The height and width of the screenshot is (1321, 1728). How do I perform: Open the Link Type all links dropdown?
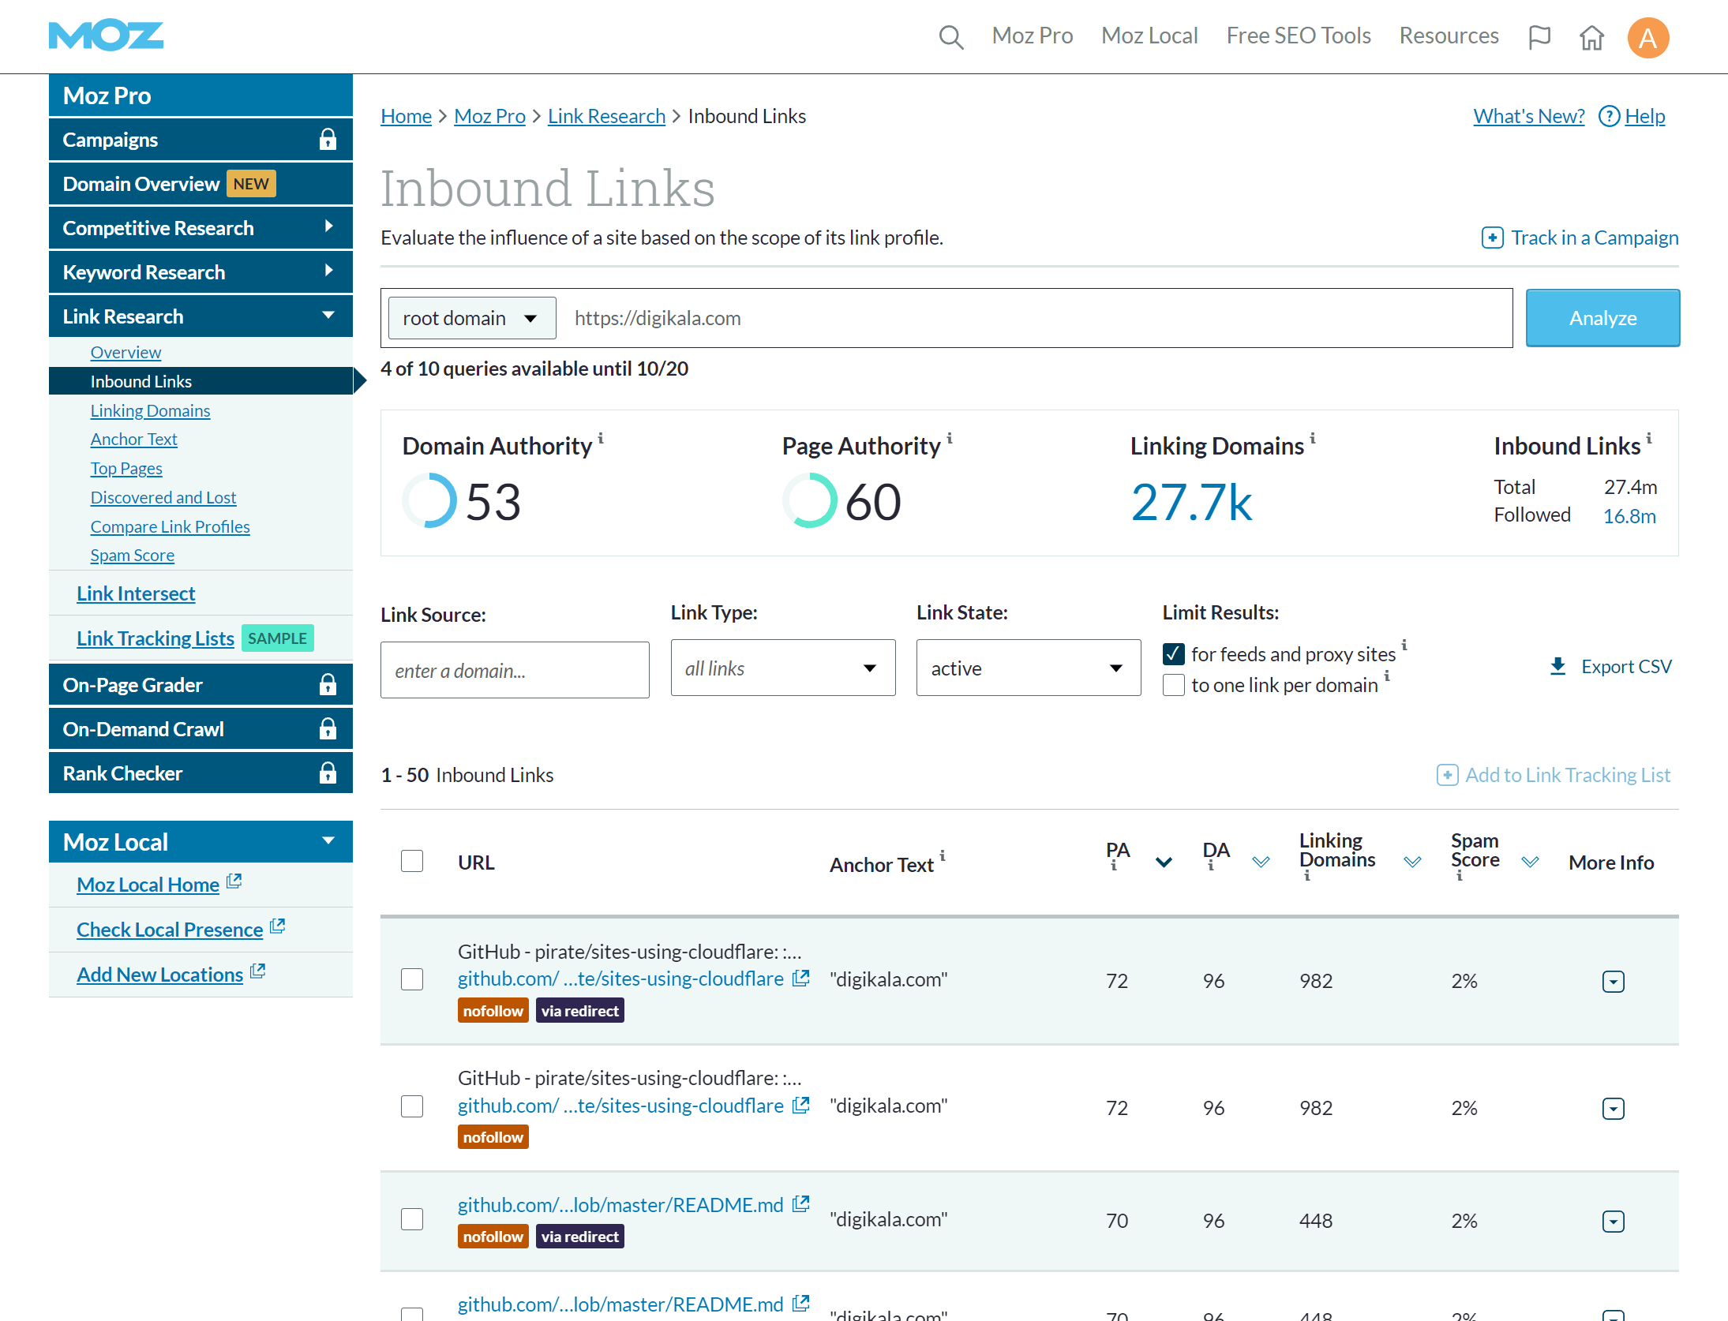tap(783, 668)
